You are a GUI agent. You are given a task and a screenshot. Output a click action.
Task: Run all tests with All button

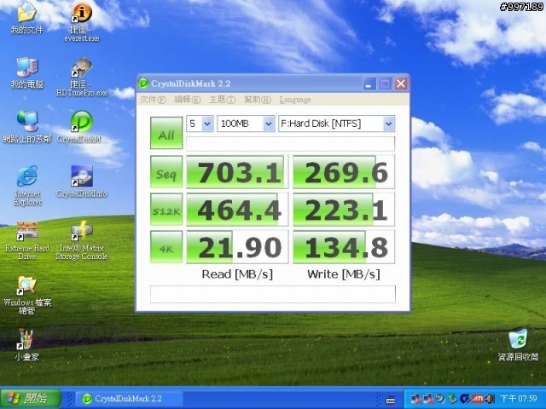(x=166, y=133)
